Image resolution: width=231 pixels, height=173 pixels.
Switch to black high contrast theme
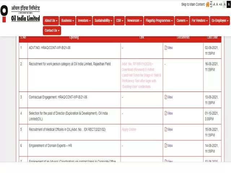pyautogui.click(x=228, y=4)
